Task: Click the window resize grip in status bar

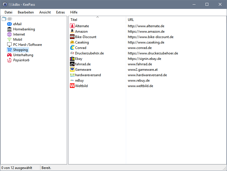Action: pos(224,168)
